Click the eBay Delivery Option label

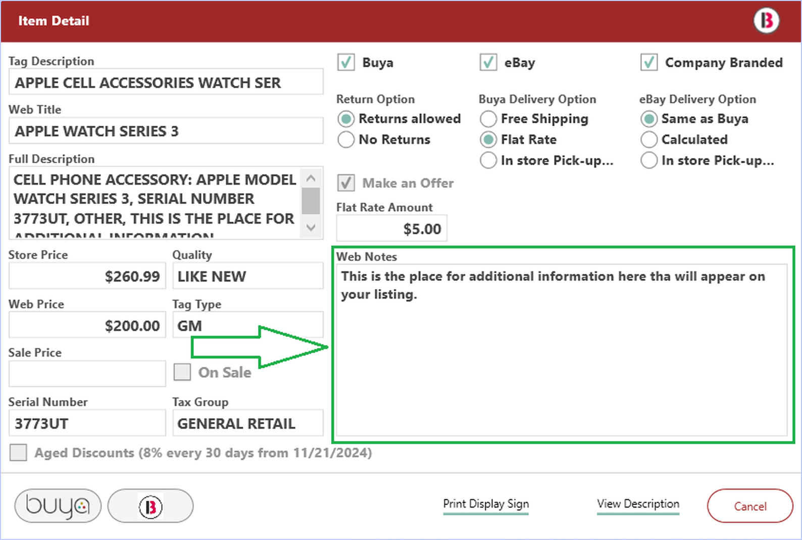[x=698, y=99]
